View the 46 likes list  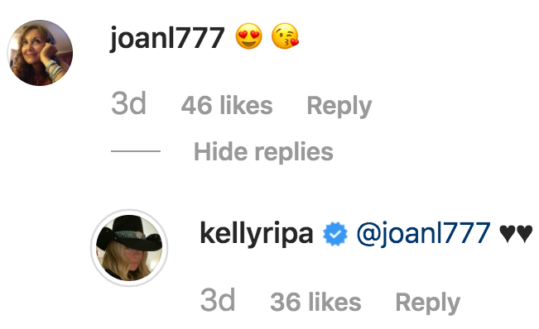pyautogui.click(x=227, y=105)
